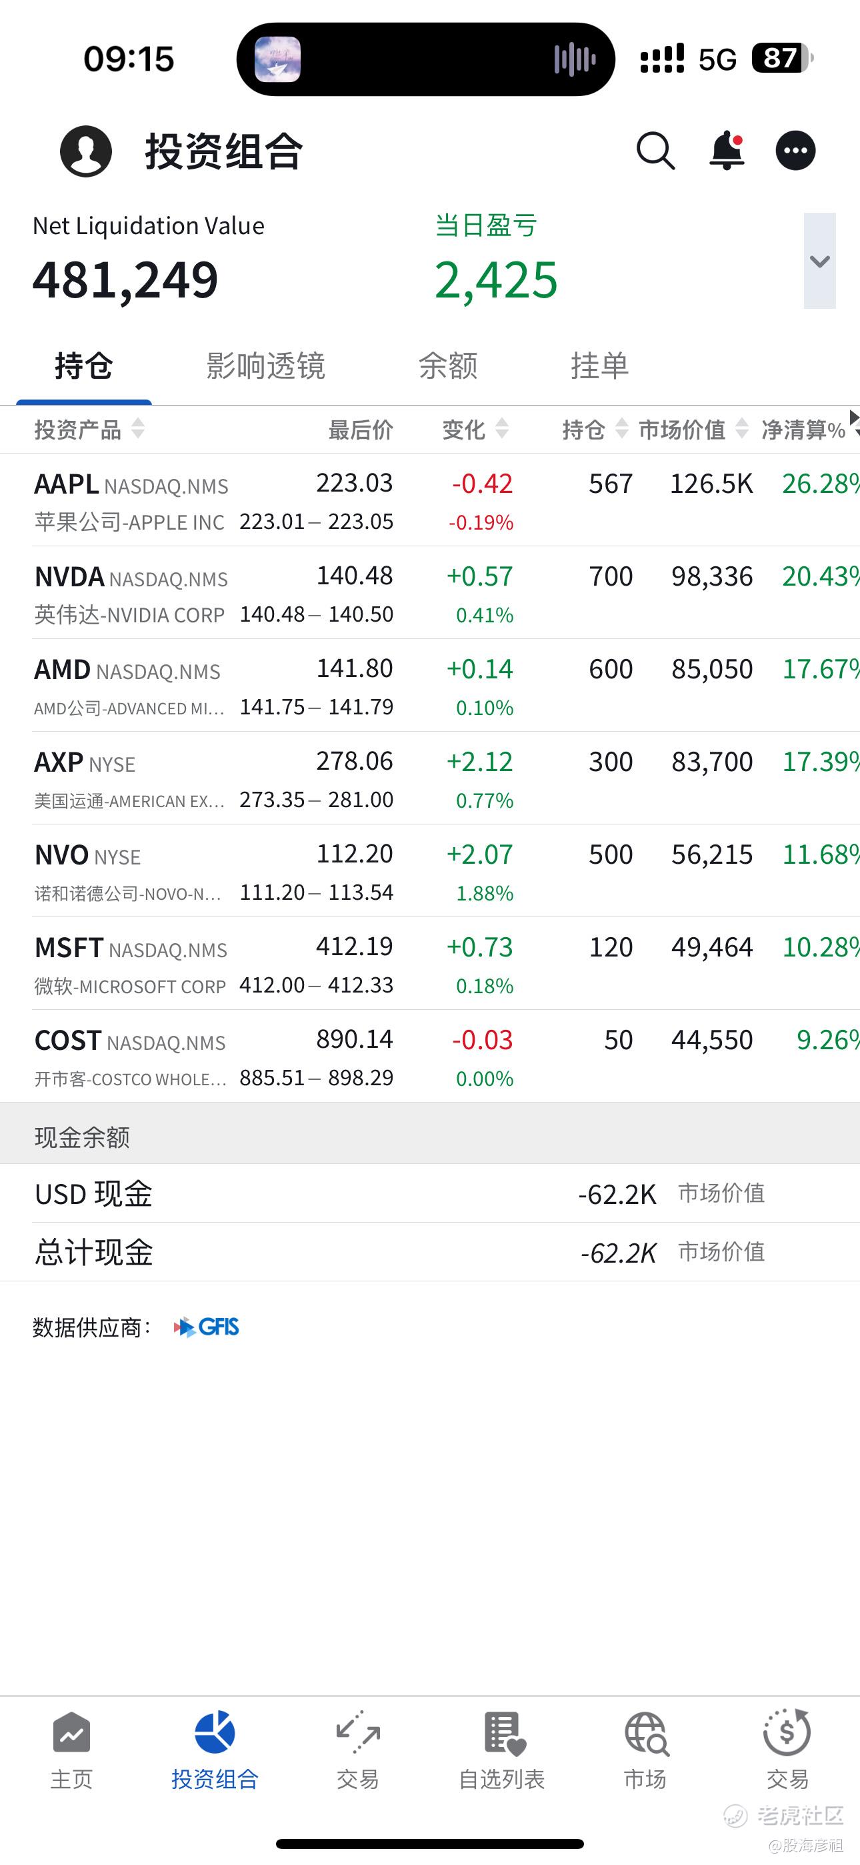The image size is (860, 1865).
Task: Open the NVO position row
Action: (x=430, y=871)
